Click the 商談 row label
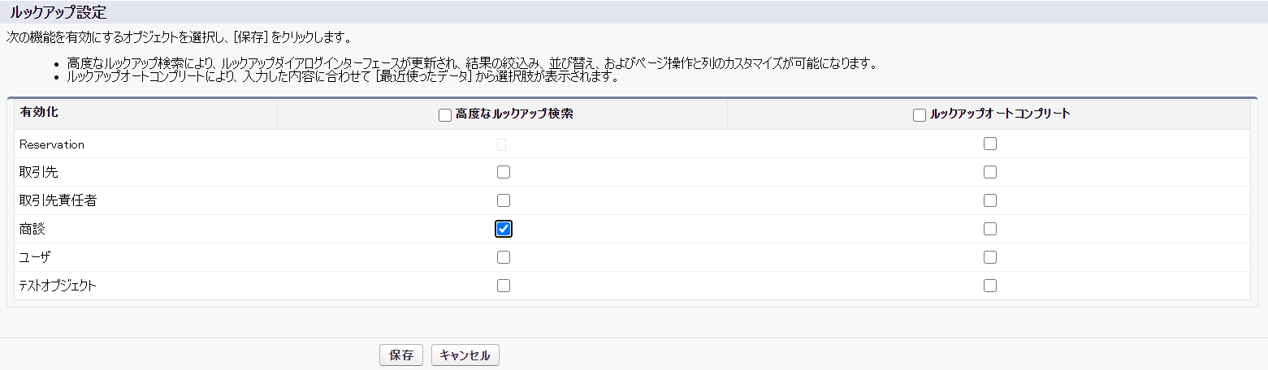Viewport: 1268px width, 370px height. (32, 229)
